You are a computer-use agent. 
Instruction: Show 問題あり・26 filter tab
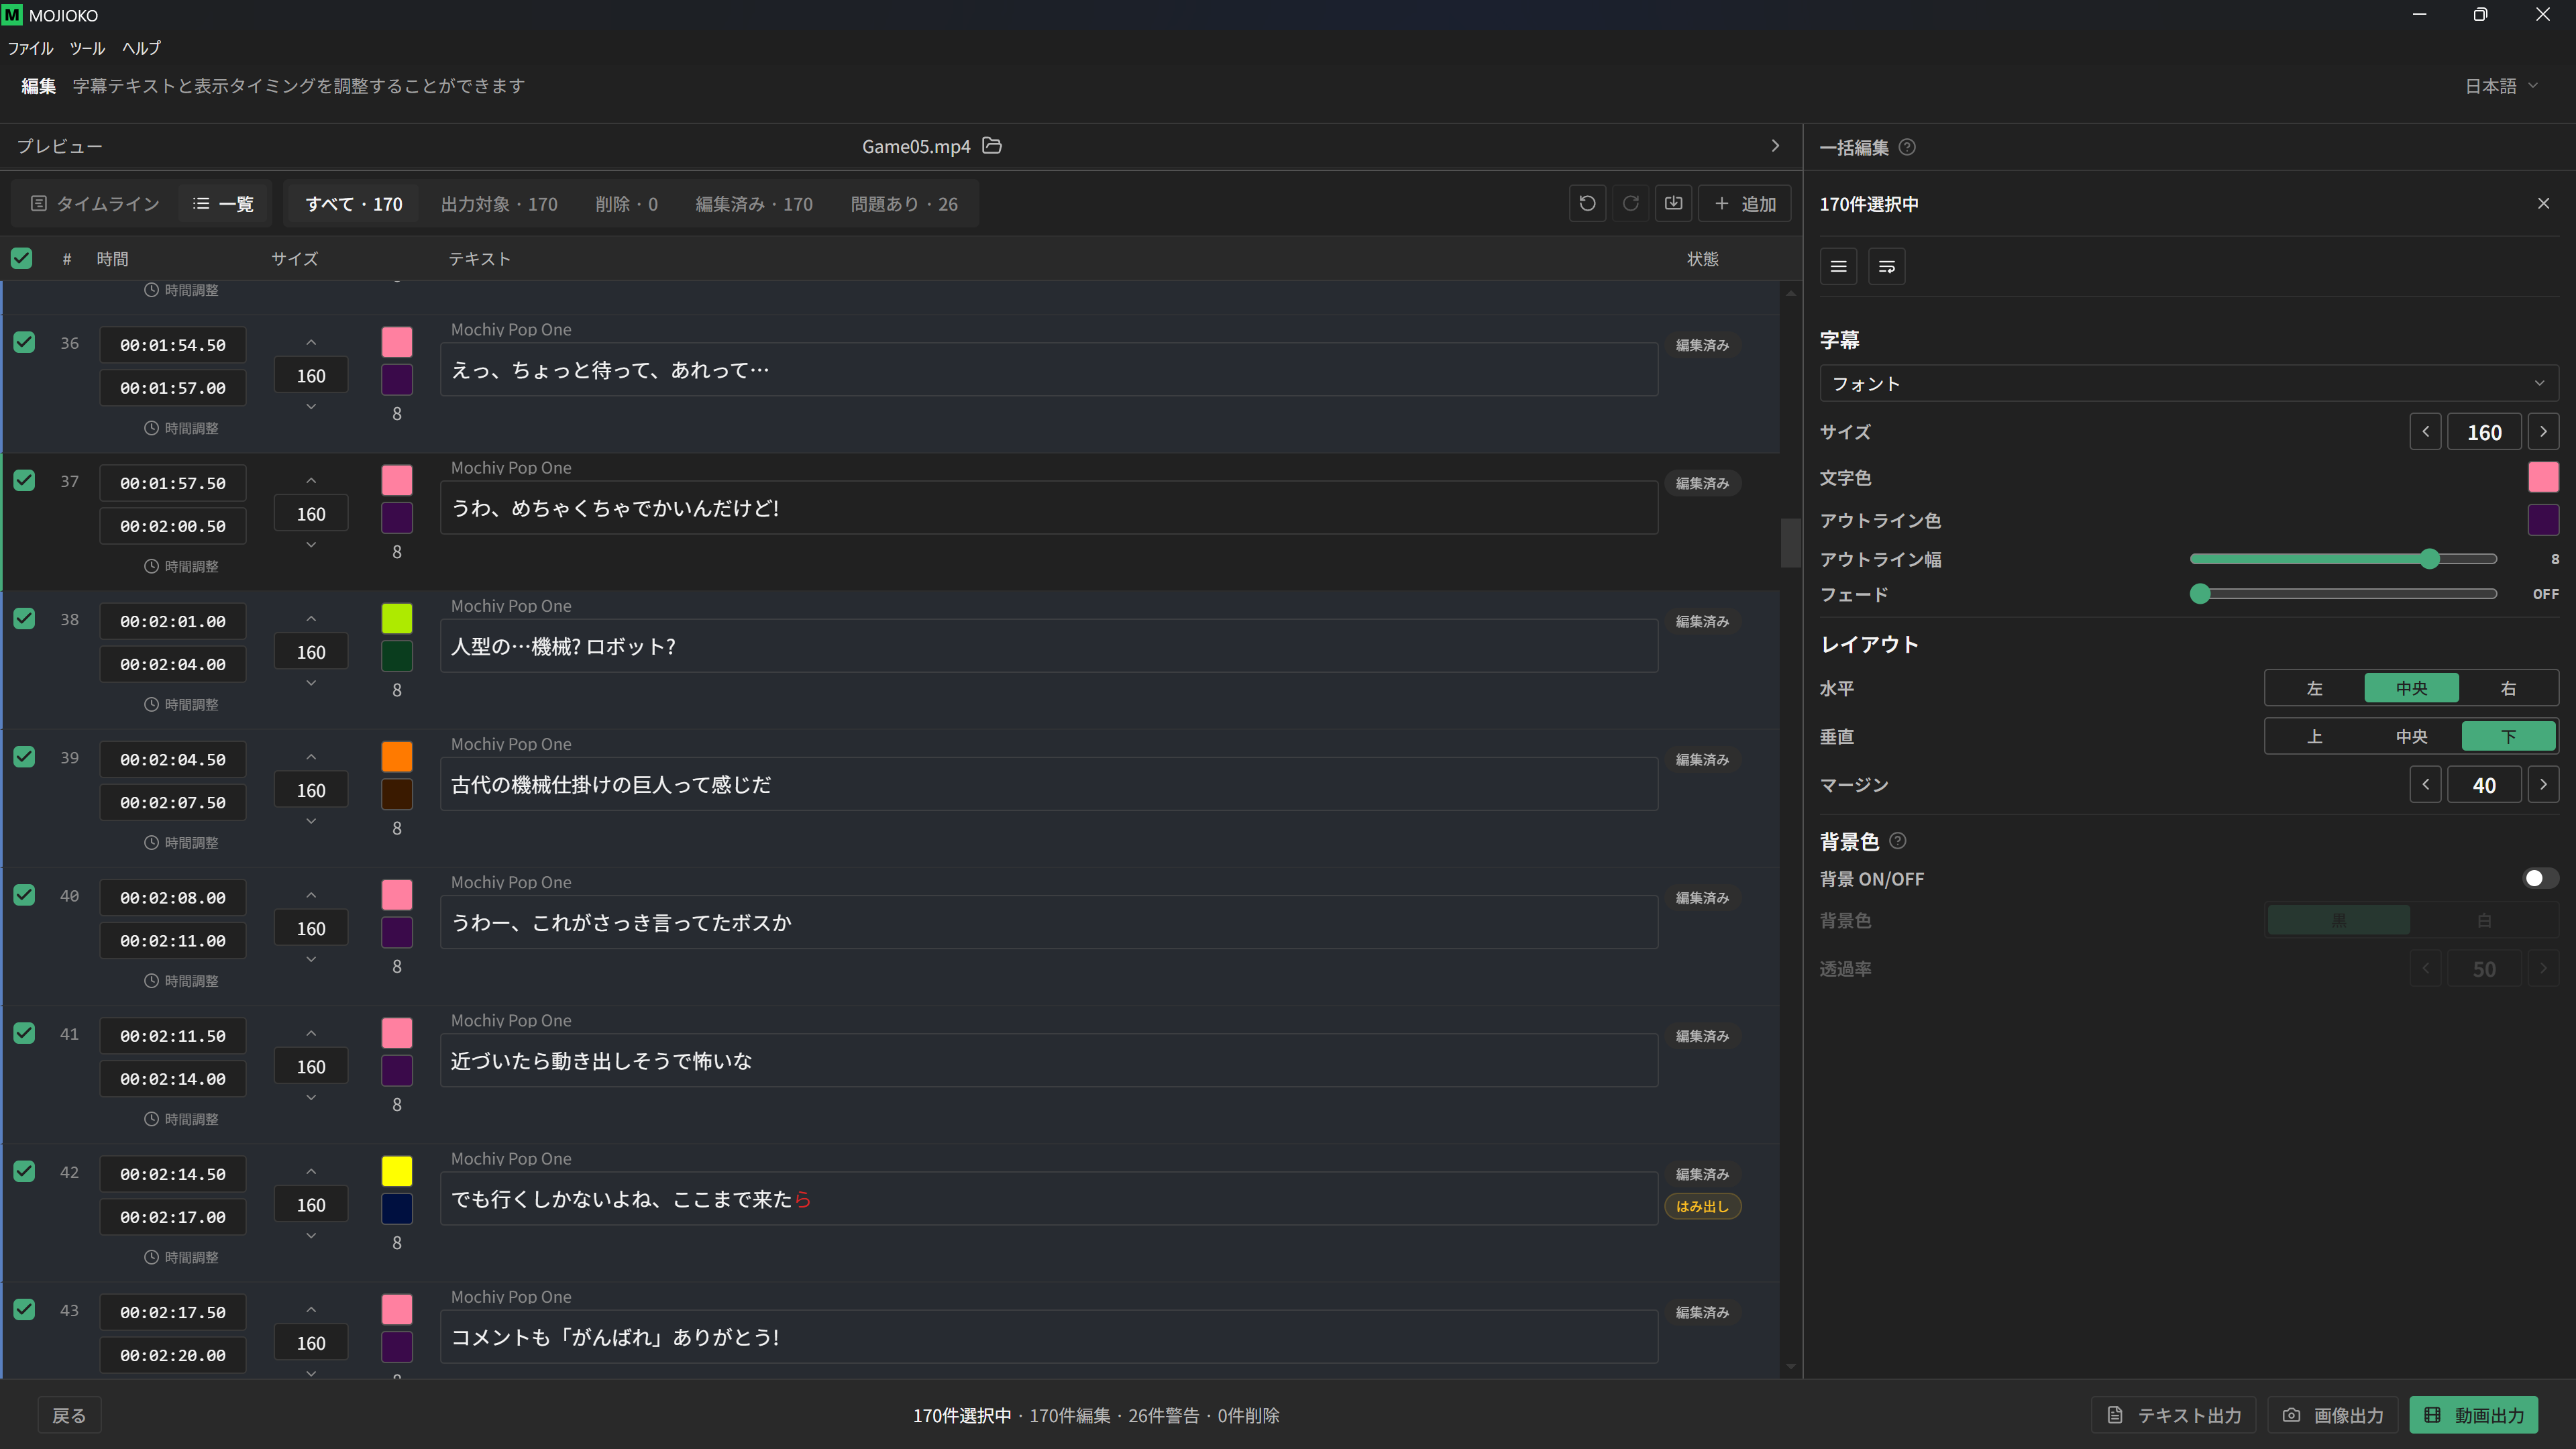click(x=904, y=204)
